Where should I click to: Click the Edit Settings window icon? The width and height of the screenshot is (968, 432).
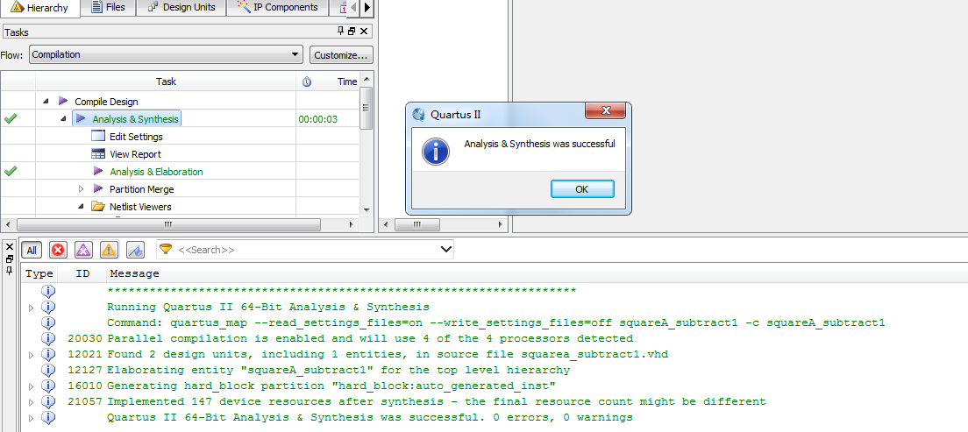point(99,136)
